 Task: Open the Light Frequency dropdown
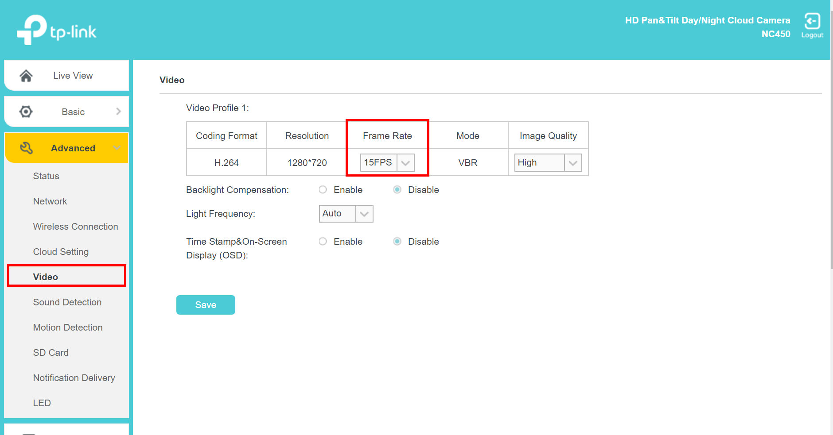[x=346, y=214]
